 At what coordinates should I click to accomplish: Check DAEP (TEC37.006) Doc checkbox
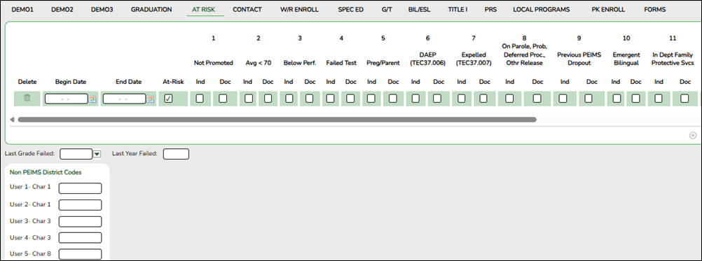tap(437, 99)
